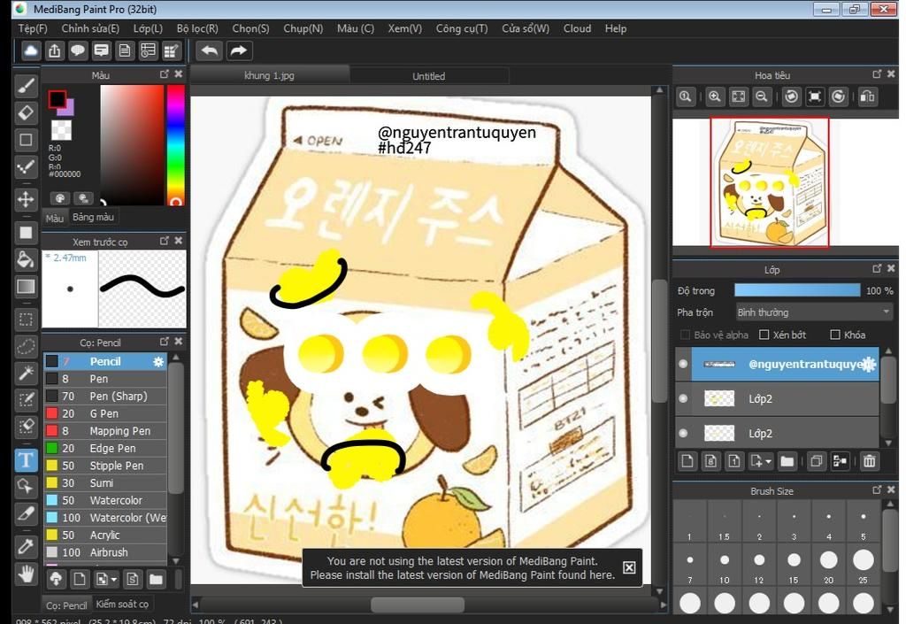This screenshot has width=906, height=624.
Task: Toggle visibility of last Lớp2 layer
Action: coord(683,434)
